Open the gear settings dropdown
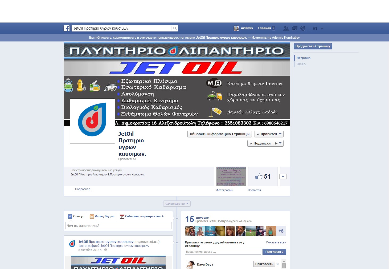This screenshot has width=389, height=269. 278,143
